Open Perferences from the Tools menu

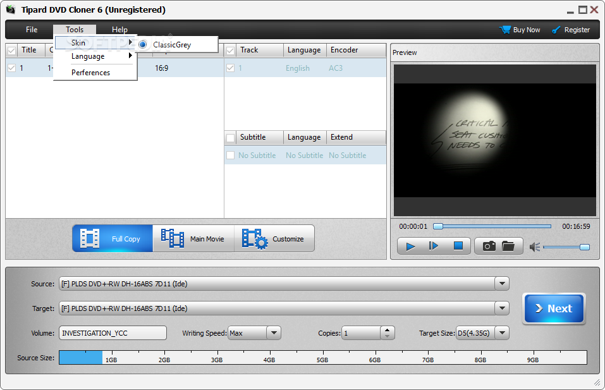coord(90,73)
